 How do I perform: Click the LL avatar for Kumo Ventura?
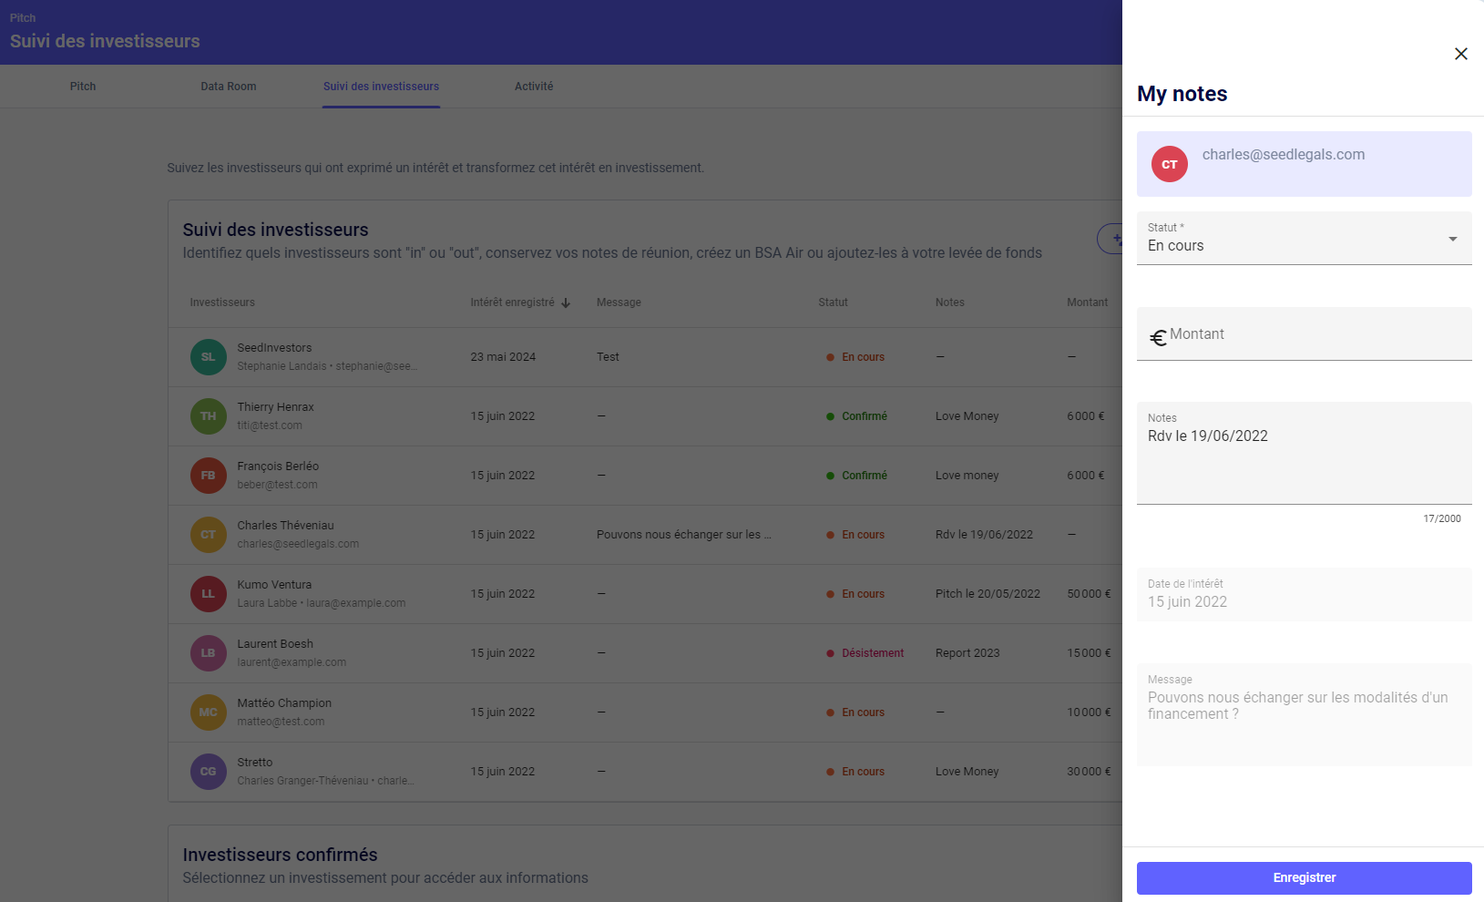(208, 594)
